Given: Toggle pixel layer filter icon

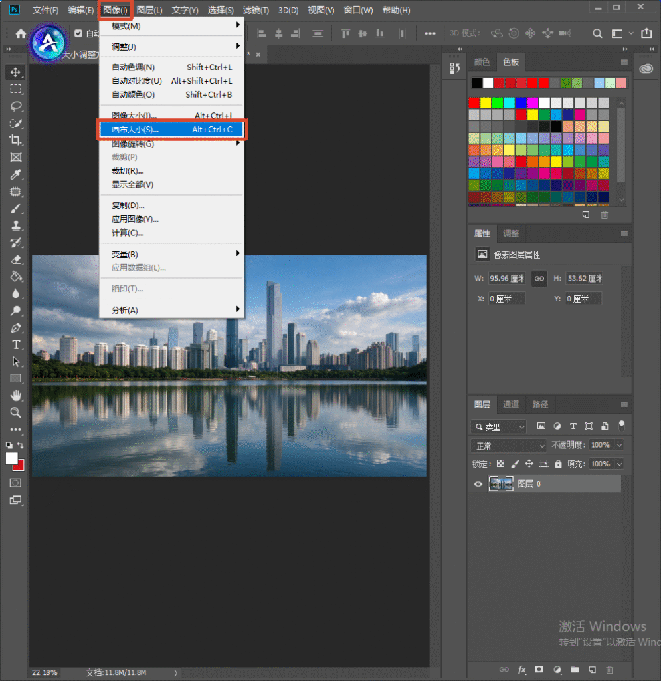Looking at the screenshot, I should pos(541,426).
